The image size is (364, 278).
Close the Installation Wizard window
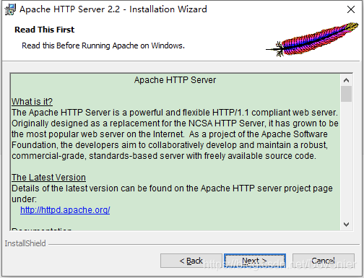click(x=351, y=9)
